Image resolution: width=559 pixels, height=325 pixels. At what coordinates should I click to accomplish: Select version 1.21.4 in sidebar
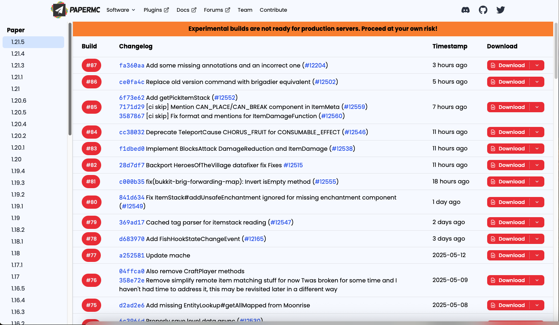[33, 54]
